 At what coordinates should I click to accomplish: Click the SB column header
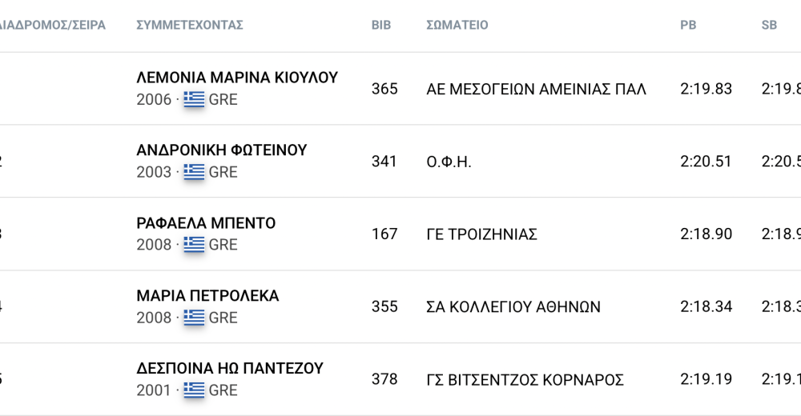[769, 25]
